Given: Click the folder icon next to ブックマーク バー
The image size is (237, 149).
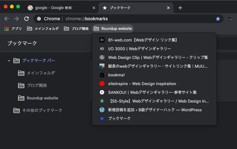Looking at the screenshot, I should pyautogui.click(x=17, y=60).
